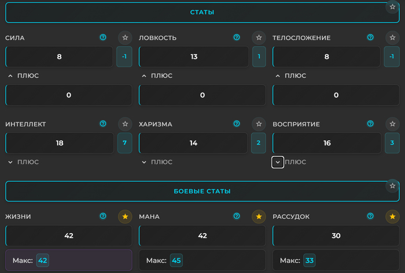This screenshot has height=273, width=405.
Task: Click the Мана current value field
Action: click(x=202, y=235)
